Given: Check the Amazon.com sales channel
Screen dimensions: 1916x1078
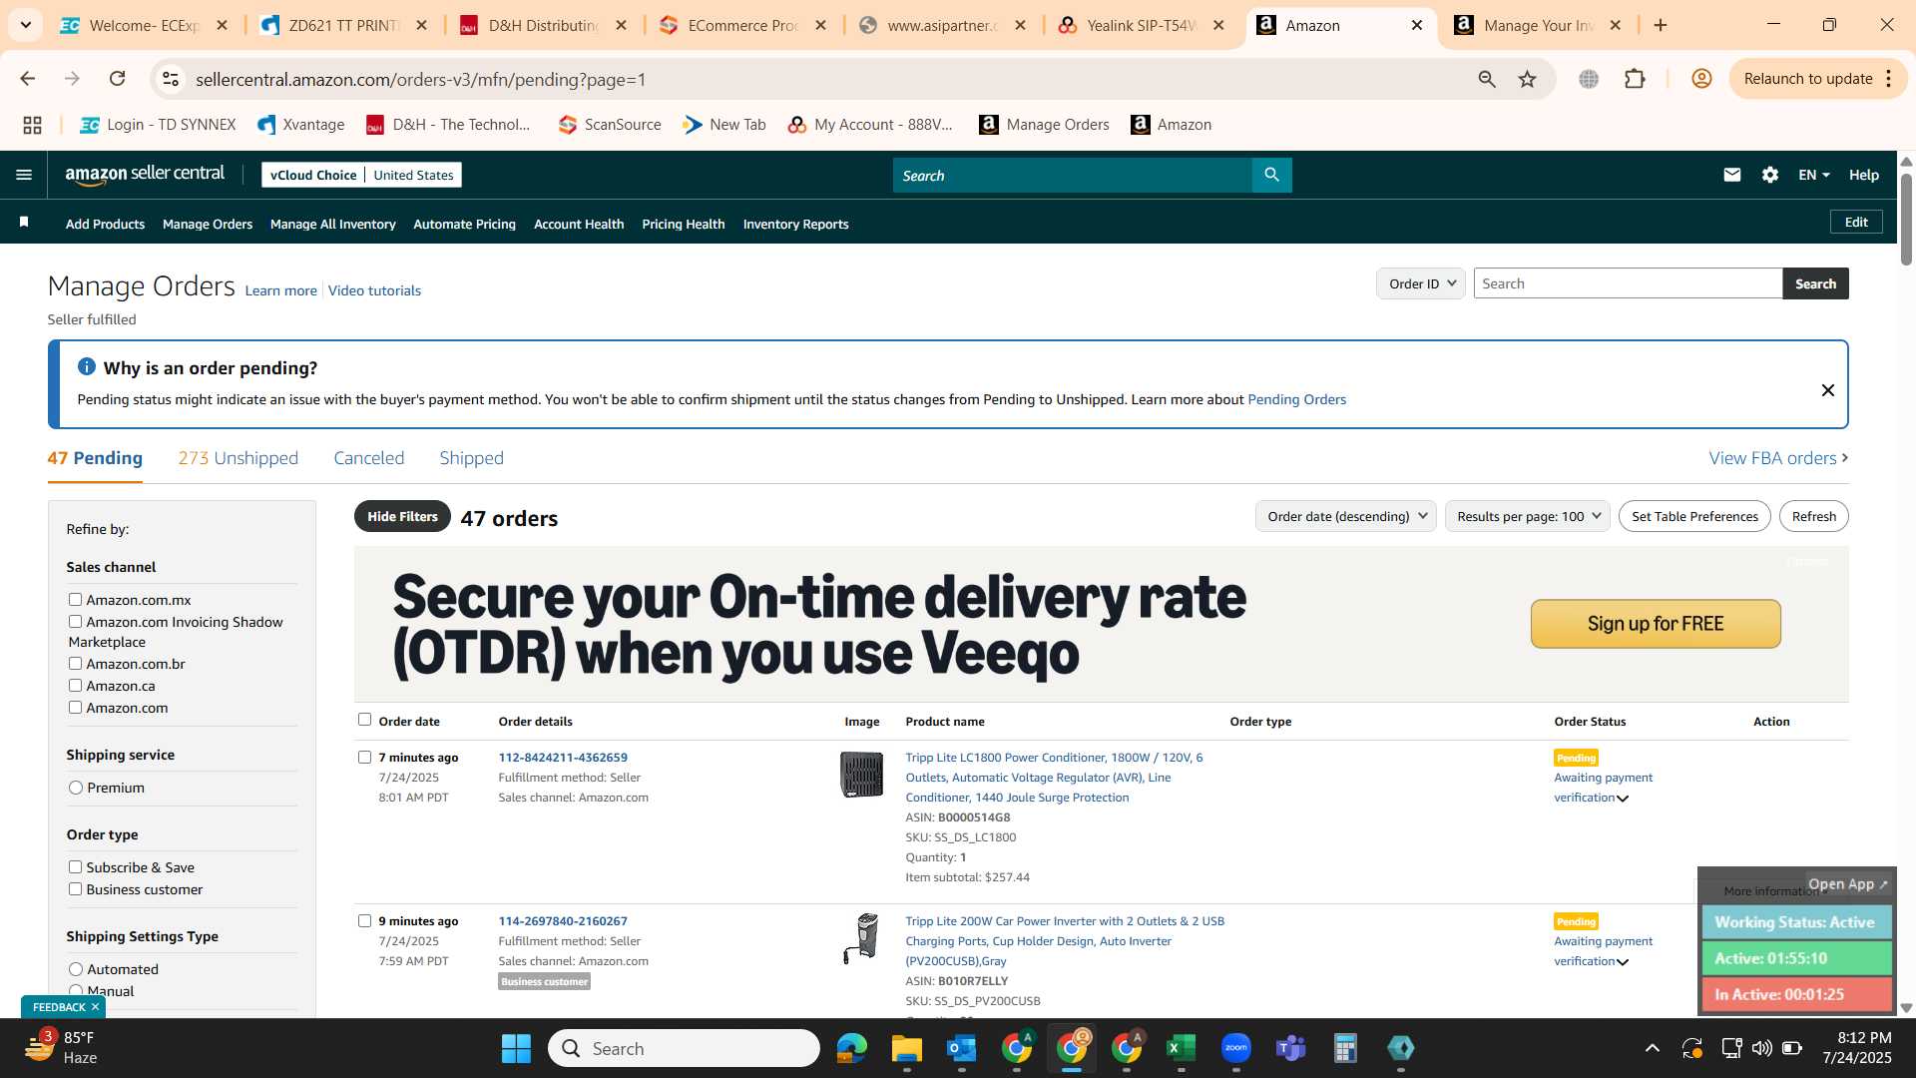Looking at the screenshot, I should pos(75,707).
